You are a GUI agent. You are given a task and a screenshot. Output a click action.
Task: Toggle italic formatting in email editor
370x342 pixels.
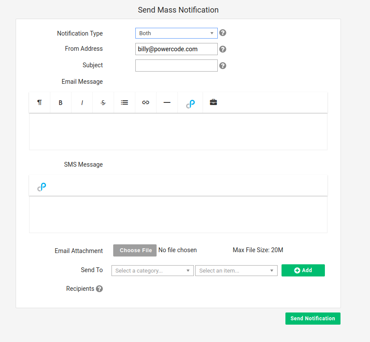click(82, 102)
